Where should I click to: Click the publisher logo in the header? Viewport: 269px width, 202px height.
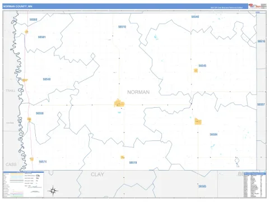click(x=254, y=6)
